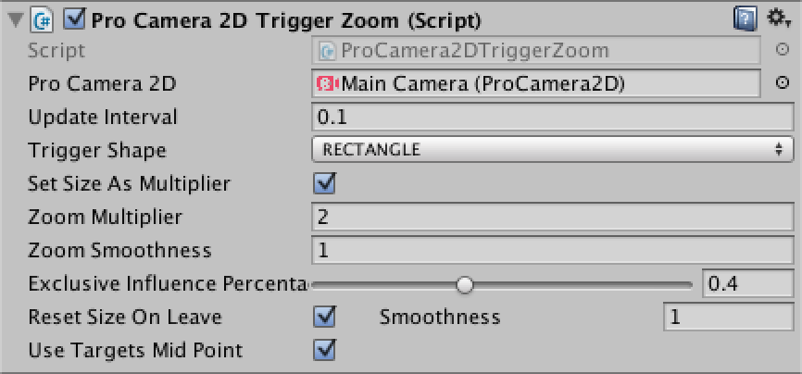This screenshot has width=802, height=374.
Task: Uncheck Set Size As Multiplier
Action: pos(325,183)
